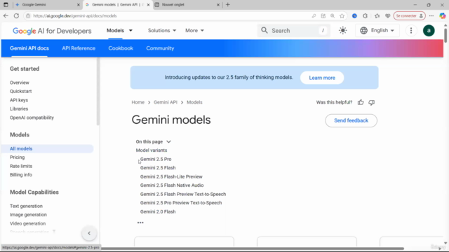The width and height of the screenshot is (449, 252).
Task: Open browser settings ellipsis menu
Action: point(431,16)
